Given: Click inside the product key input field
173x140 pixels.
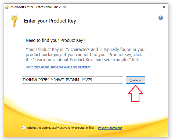Looking at the screenshot, I should 73,80.
